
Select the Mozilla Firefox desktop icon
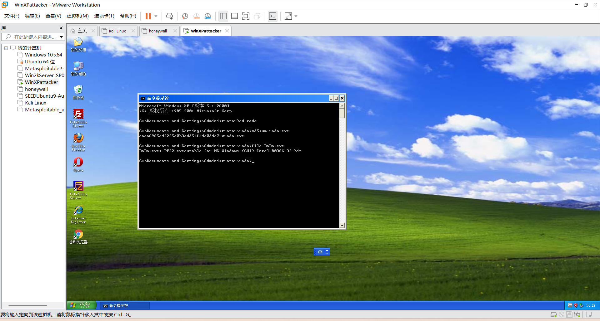[78, 142]
